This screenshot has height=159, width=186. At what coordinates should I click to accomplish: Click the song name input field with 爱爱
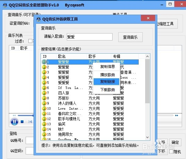tap(90, 37)
